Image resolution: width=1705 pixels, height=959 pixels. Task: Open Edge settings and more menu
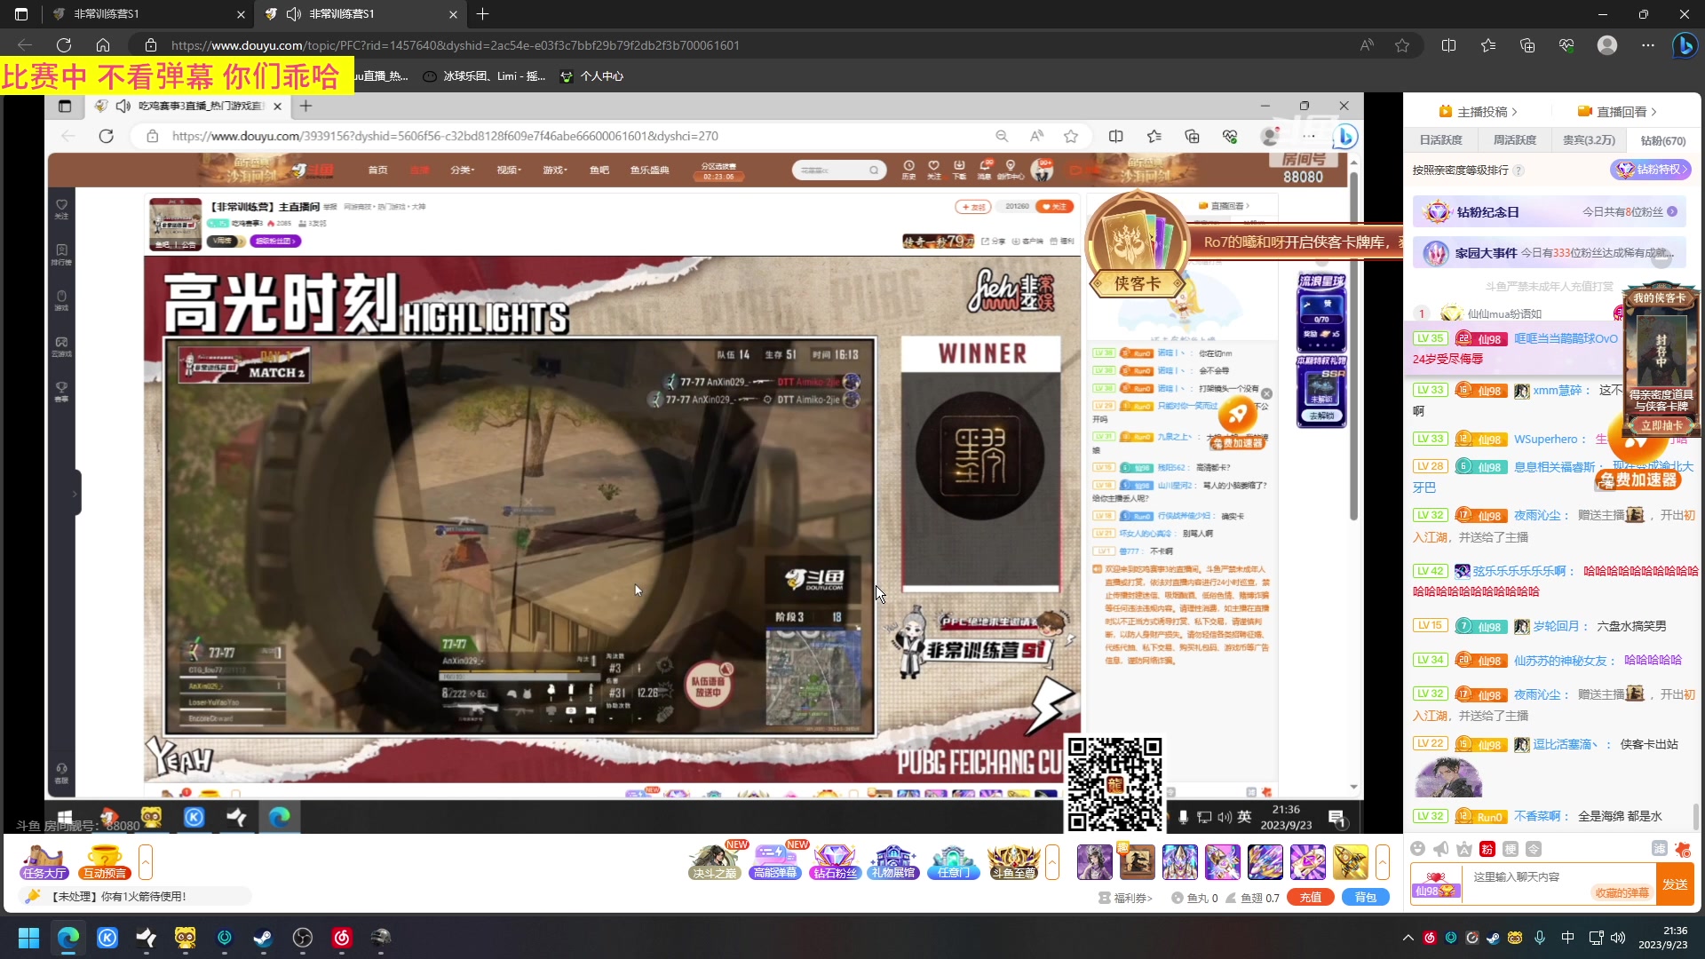coord(1648,45)
